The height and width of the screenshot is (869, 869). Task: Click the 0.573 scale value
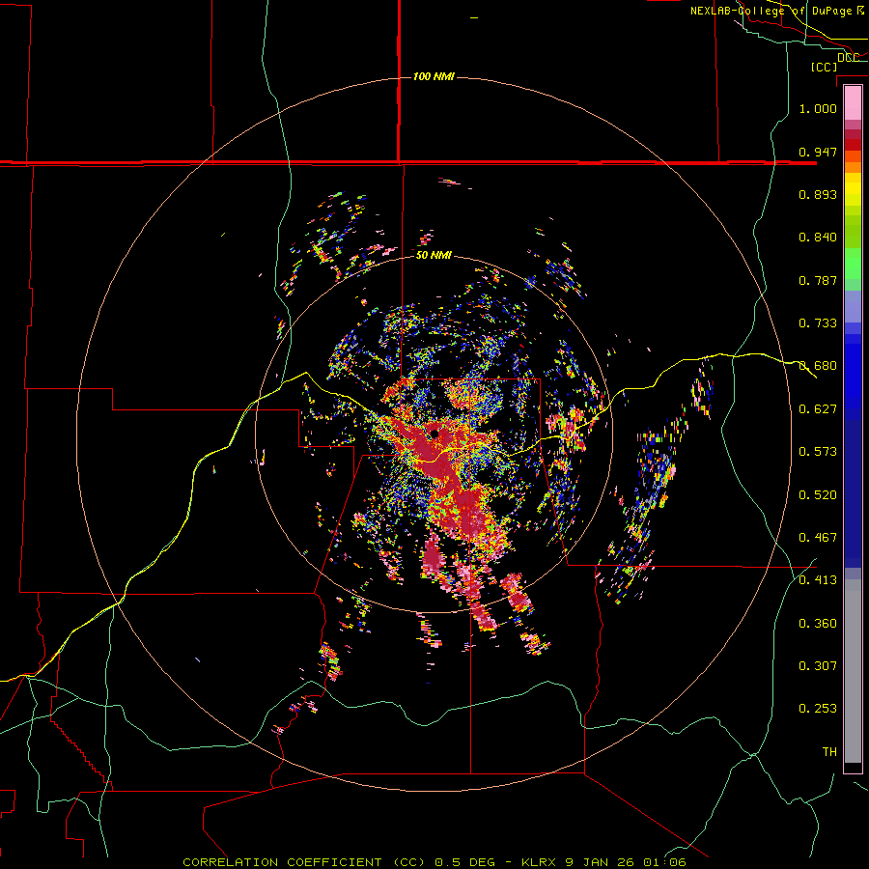click(x=818, y=452)
